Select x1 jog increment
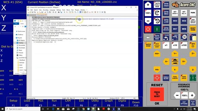This screenshot has height=111, width=198. click(x=166, y=45)
